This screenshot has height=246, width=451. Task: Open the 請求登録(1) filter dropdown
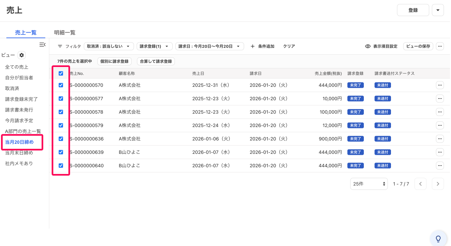click(x=155, y=46)
